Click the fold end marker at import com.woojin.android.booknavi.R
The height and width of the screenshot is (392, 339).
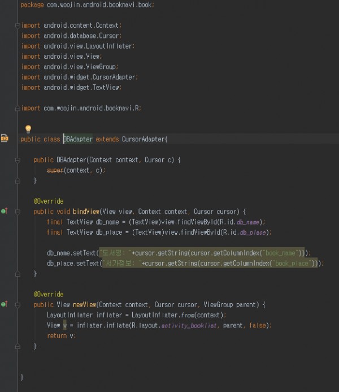(18, 108)
